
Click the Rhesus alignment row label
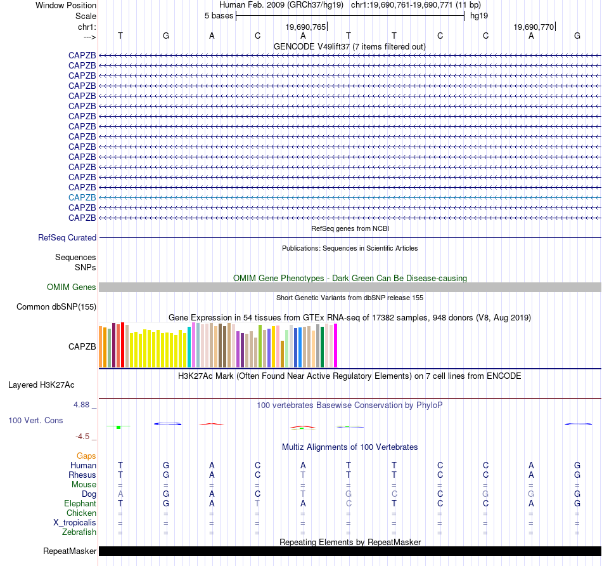pyautogui.click(x=82, y=475)
